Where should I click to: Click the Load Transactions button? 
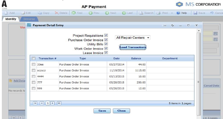pos(133,47)
